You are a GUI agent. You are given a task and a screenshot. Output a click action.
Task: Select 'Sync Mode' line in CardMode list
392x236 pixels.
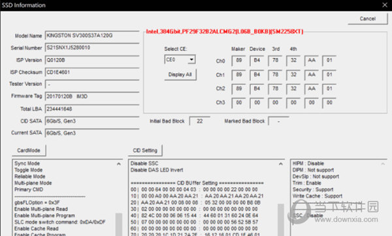point(27,164)
